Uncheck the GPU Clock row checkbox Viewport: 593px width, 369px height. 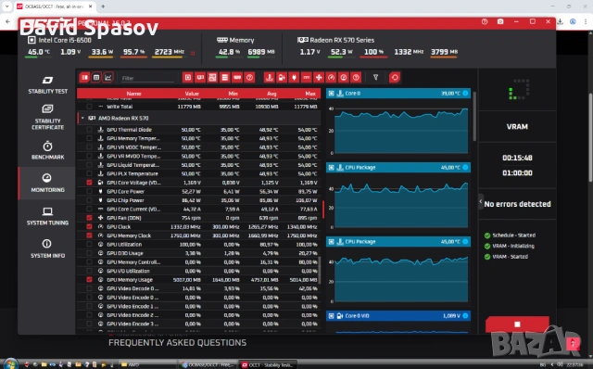[89, 227]
